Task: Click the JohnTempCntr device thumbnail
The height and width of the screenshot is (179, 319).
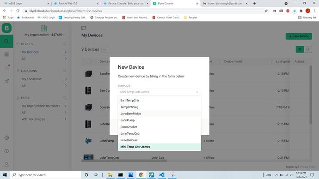Action: point(88,157)
